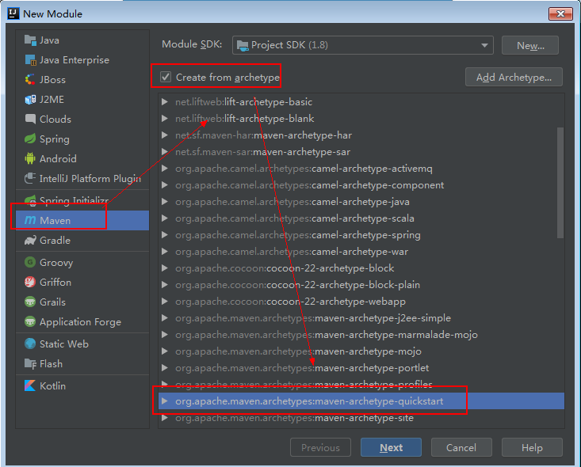
Task: Select the J2ME module icon
Action: (x=30, y=99)
